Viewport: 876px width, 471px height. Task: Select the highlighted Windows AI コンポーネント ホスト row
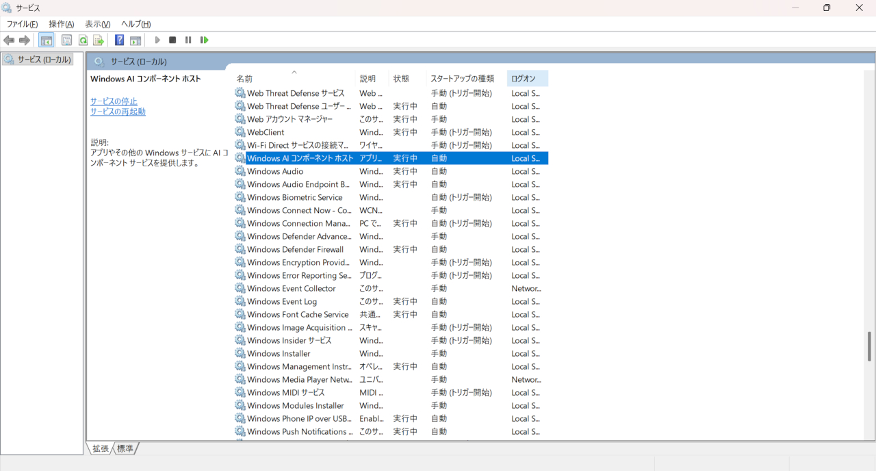(391, 158)
